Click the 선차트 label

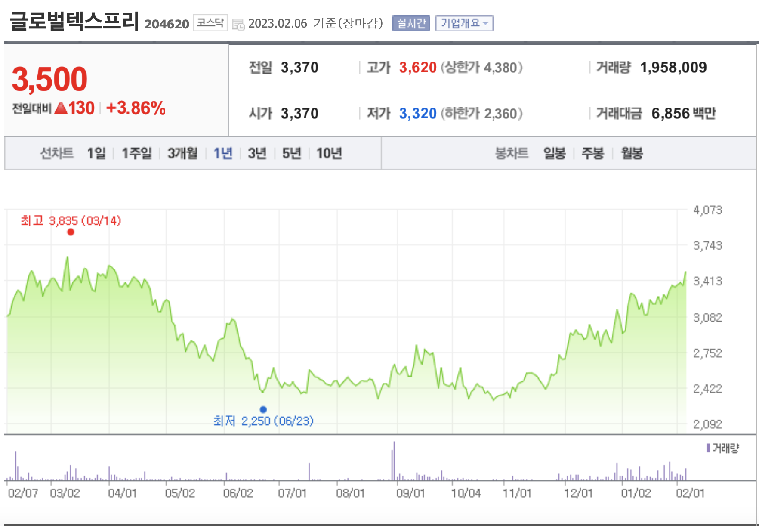(x=57, y=153)
